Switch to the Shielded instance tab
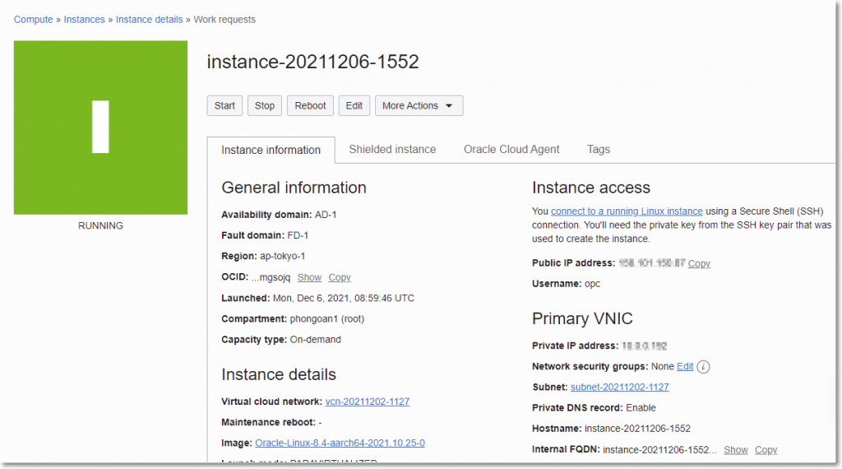This screenshot has height=469, width=842. [392, 150]
